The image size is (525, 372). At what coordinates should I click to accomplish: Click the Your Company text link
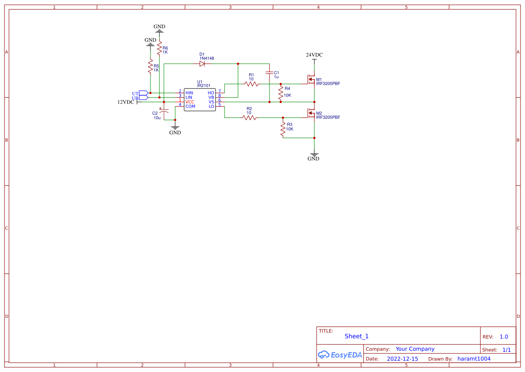[x=415, y=349]
